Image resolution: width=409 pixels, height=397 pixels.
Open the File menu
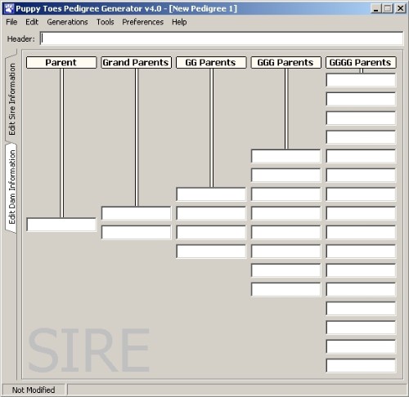pos(11,22)
